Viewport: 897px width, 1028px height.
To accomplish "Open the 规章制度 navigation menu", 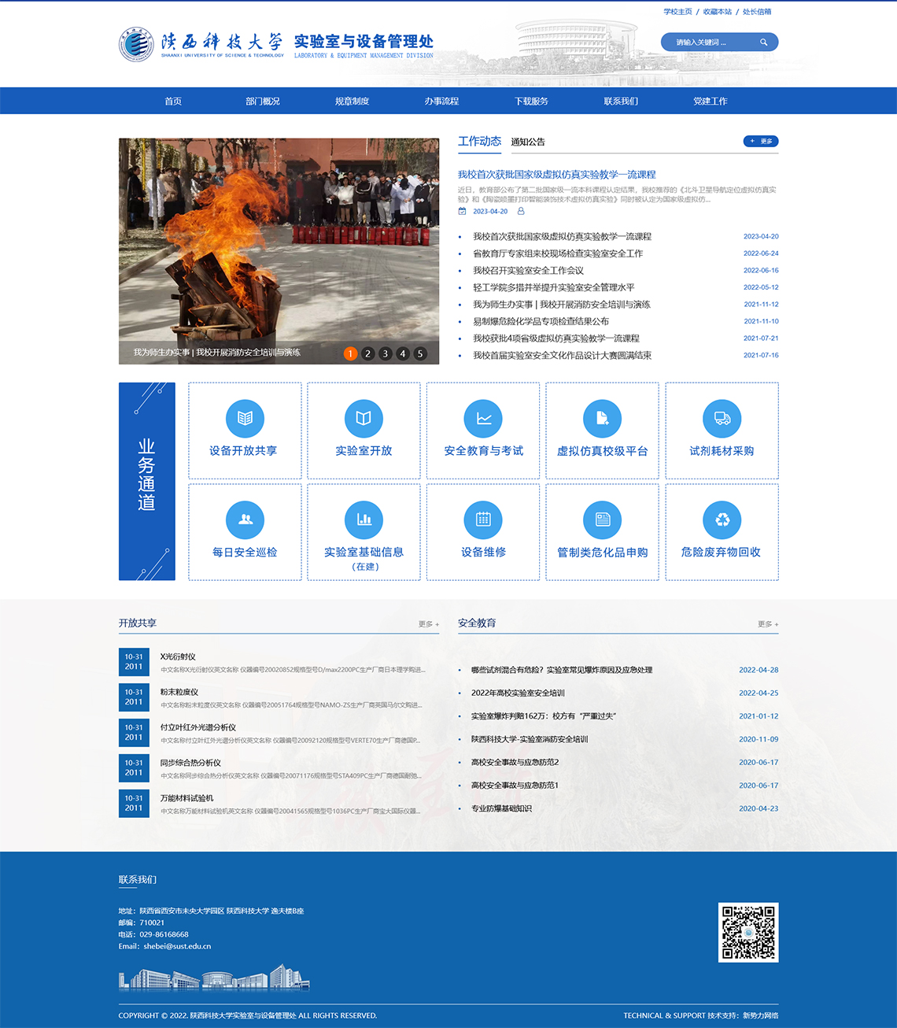I will (x=352, y=101).
